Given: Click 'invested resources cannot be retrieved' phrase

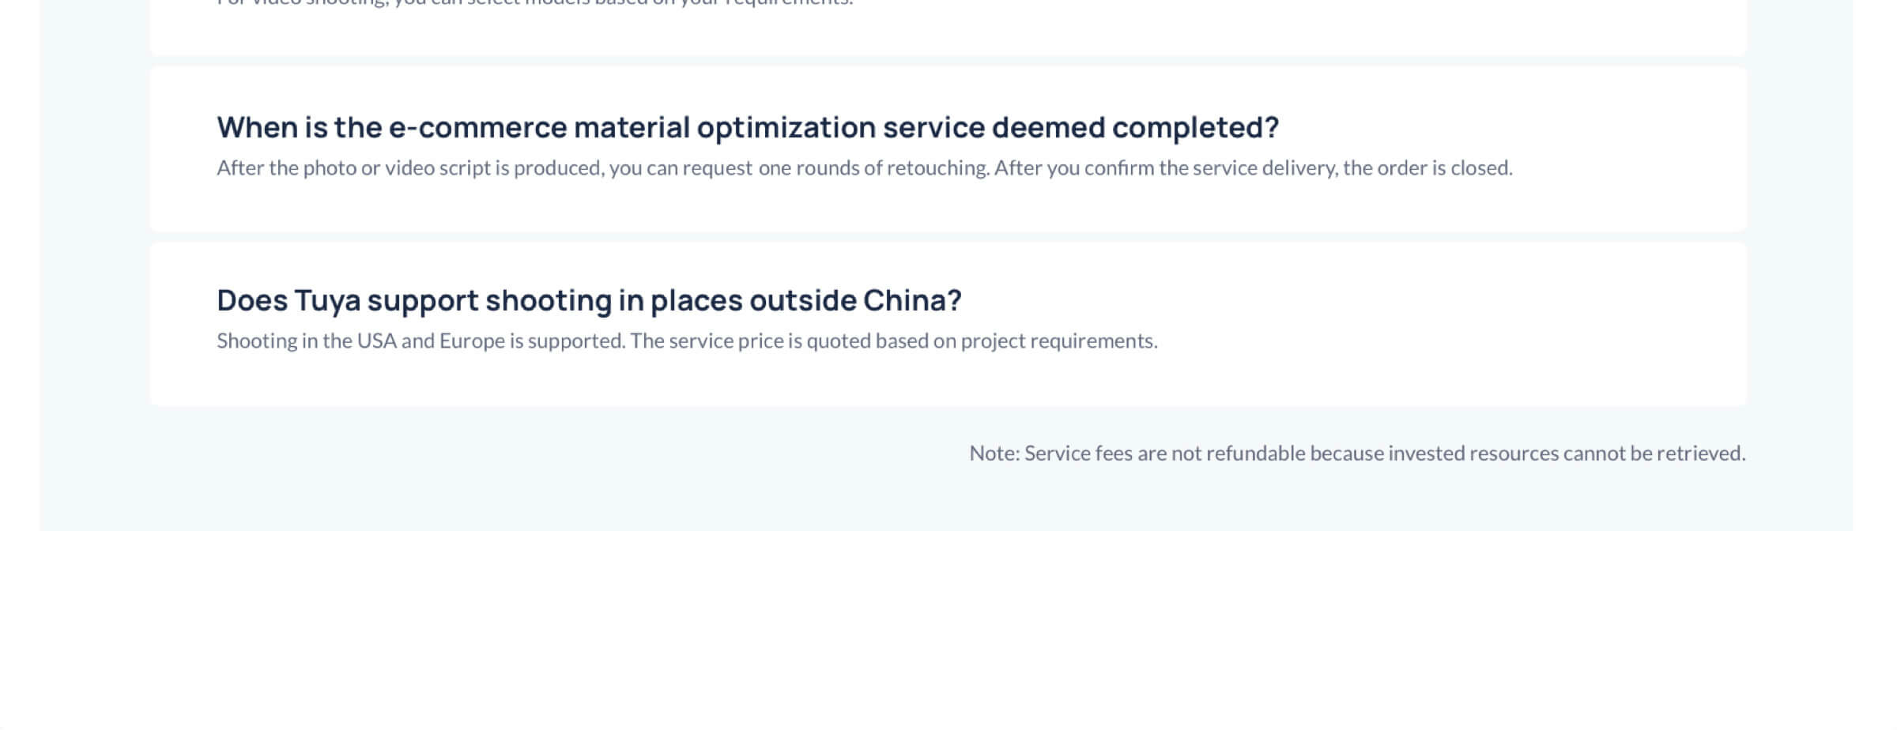Looking at the screenshot, I should 1567,453.
